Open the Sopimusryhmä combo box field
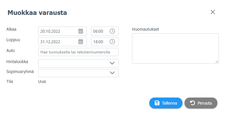Screen dimensions: 225x118 [78, 73]
